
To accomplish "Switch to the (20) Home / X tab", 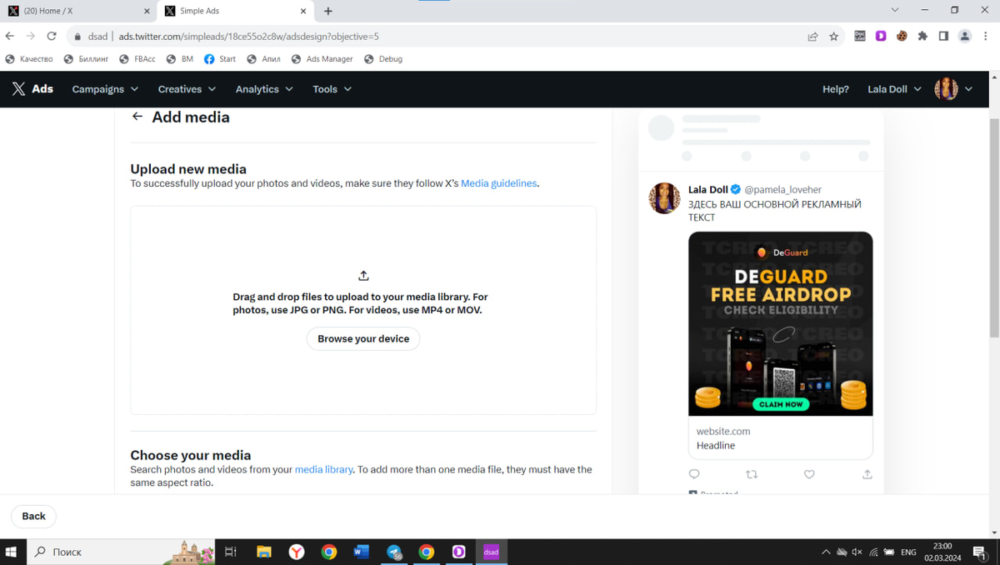I will tap(79, 11).
